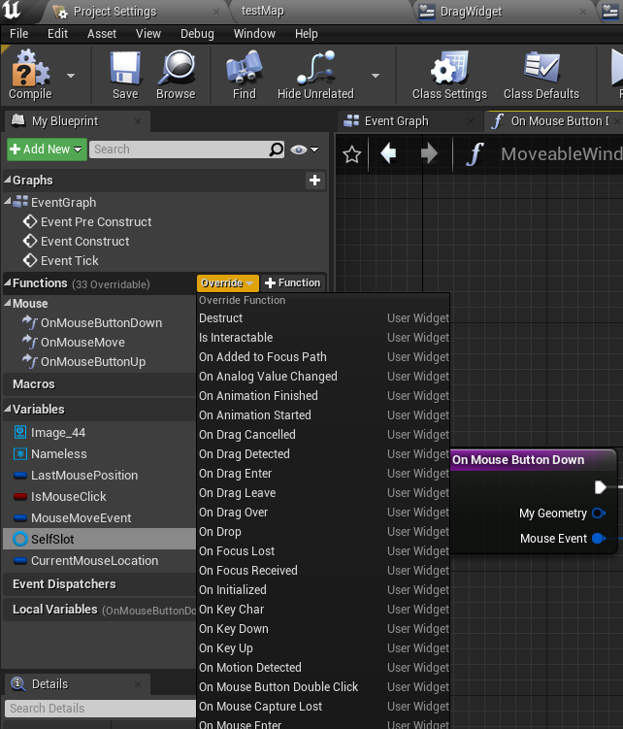
Task: Collapse the Variables section
Action: click(8, 409)
